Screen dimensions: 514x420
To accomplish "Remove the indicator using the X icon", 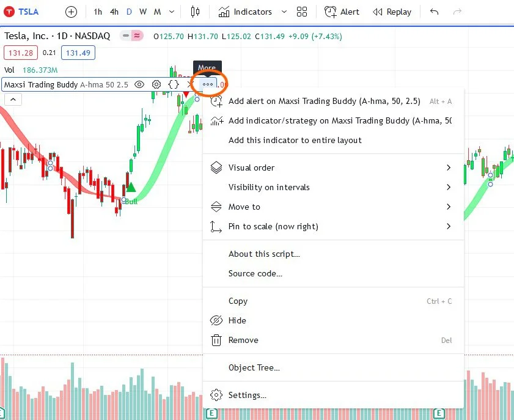I will pos(189,84).
